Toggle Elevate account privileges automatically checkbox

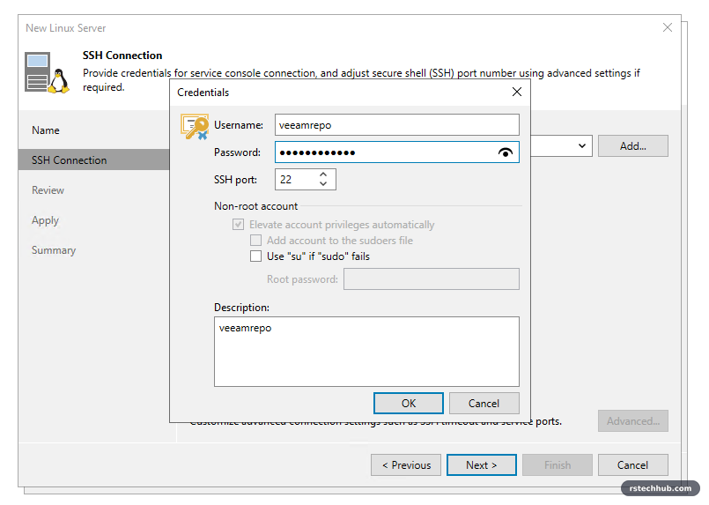pyautogui.click(x=239, y=225)
